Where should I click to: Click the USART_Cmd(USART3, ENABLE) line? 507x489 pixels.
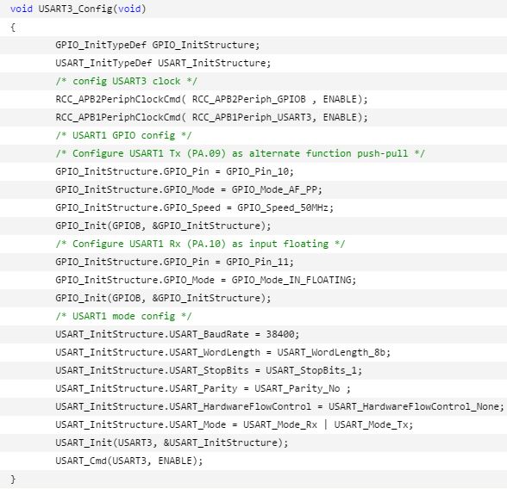pos(129,461)
